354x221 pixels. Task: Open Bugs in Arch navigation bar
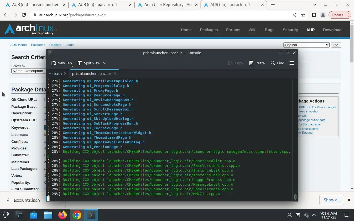(x=270, y=30)
